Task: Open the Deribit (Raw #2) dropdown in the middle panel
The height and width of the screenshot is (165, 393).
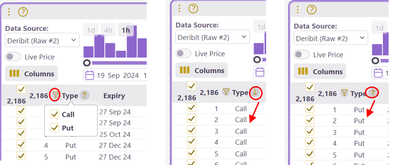Action: pos(212,37)
